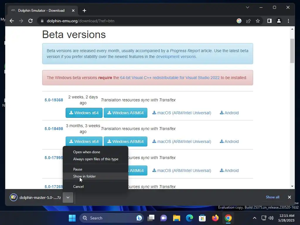Open Task View on taskbar
Viewport: 300px width, 225px height.
click(151, 218)
